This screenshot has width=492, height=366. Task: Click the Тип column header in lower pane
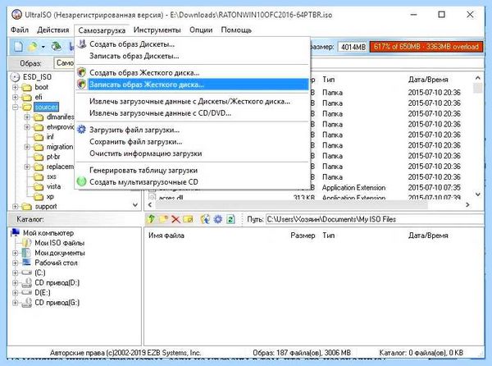coord(328,236)
